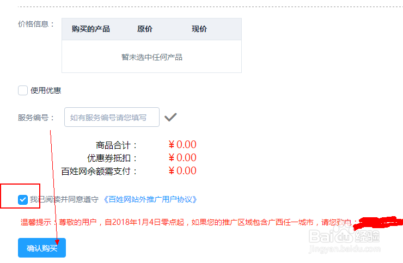The width and height of the screenshot is (403, 263).
Task: Click the 百姓网余额需支付 label text
Action: 100,172
